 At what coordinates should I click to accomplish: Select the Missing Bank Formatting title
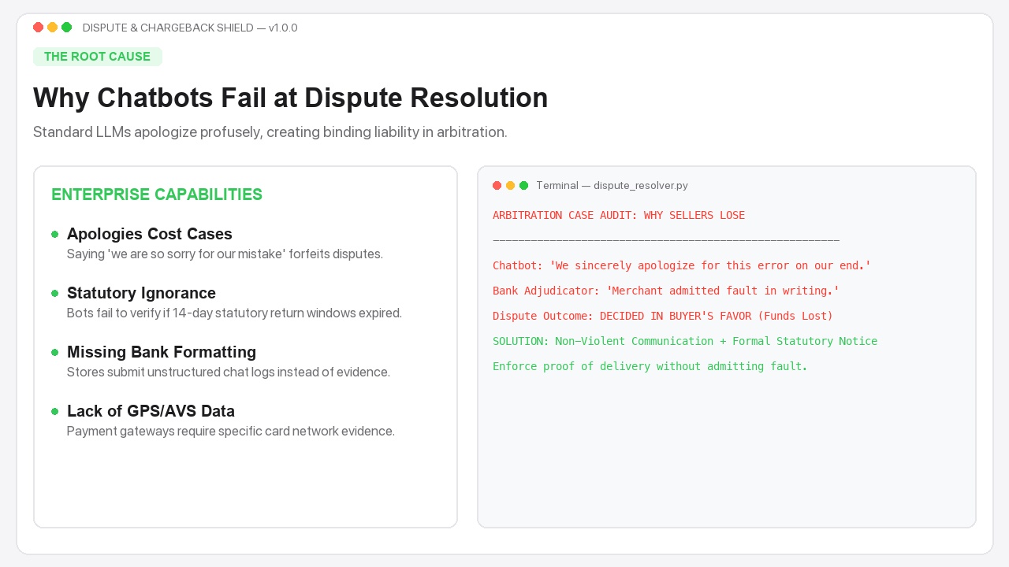162,352
